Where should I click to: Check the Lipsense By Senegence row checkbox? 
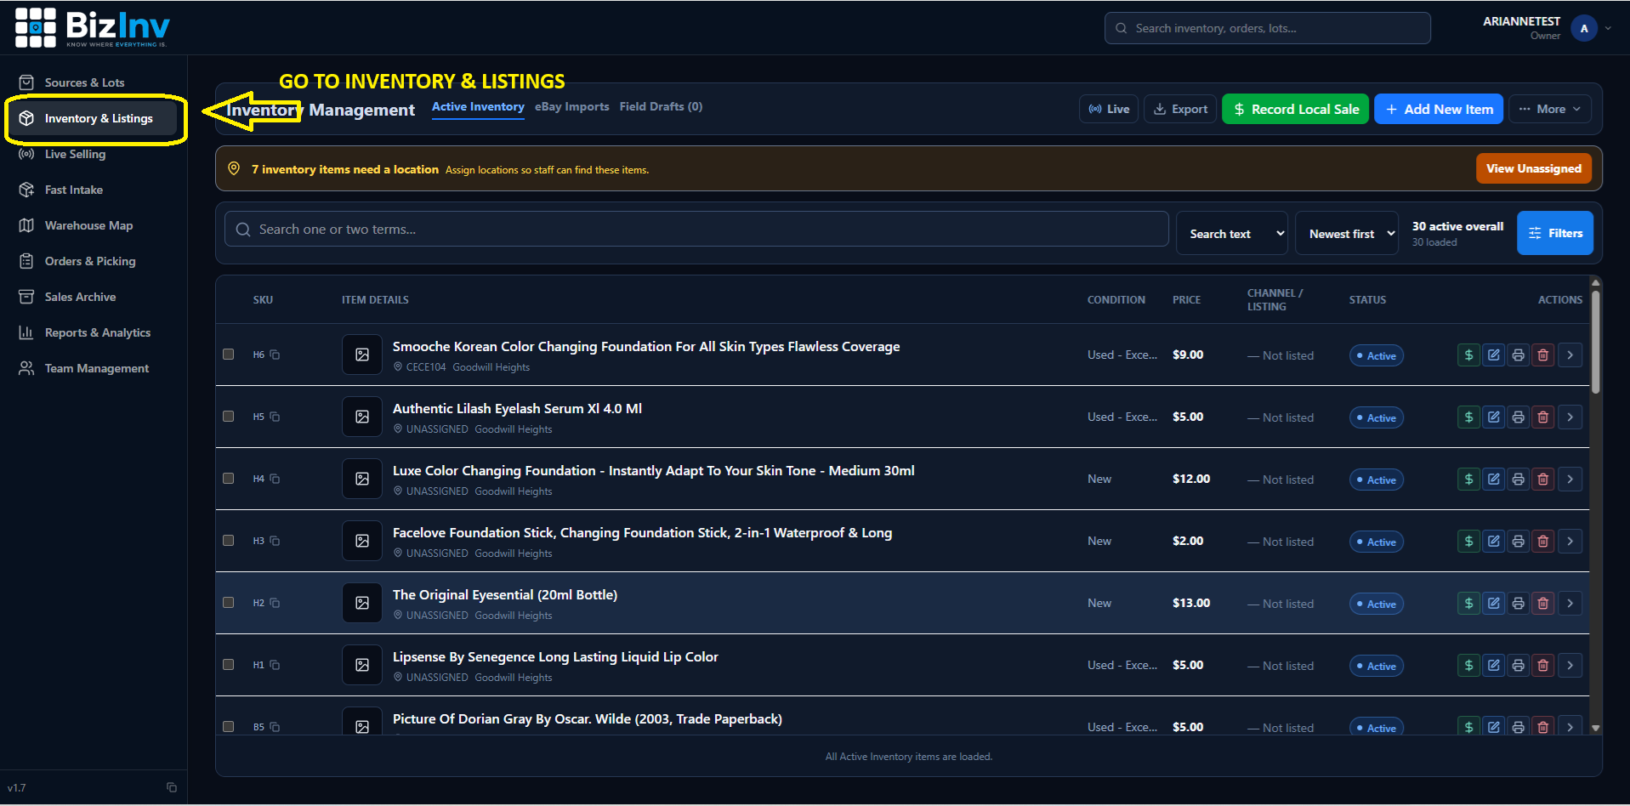coord(228,665)
